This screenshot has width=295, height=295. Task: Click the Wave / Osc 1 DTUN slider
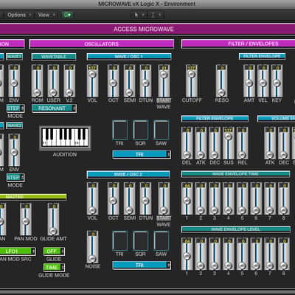point(145,81)
